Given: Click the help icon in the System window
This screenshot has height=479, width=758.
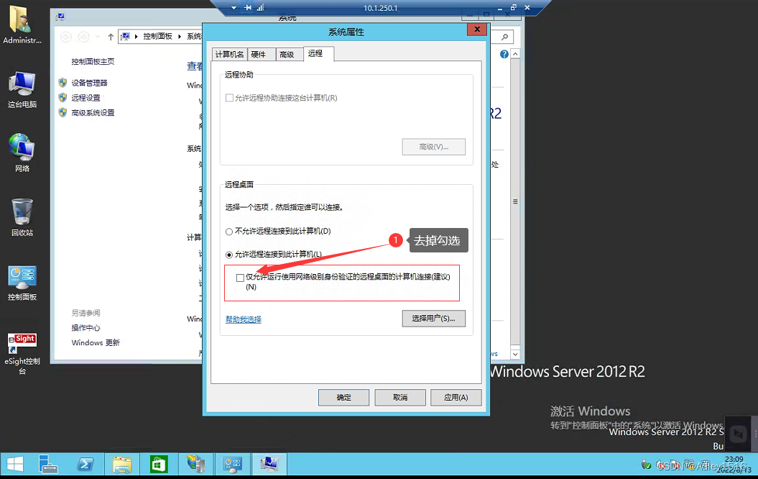Looking at the screenshot, I should coord(504,54).
